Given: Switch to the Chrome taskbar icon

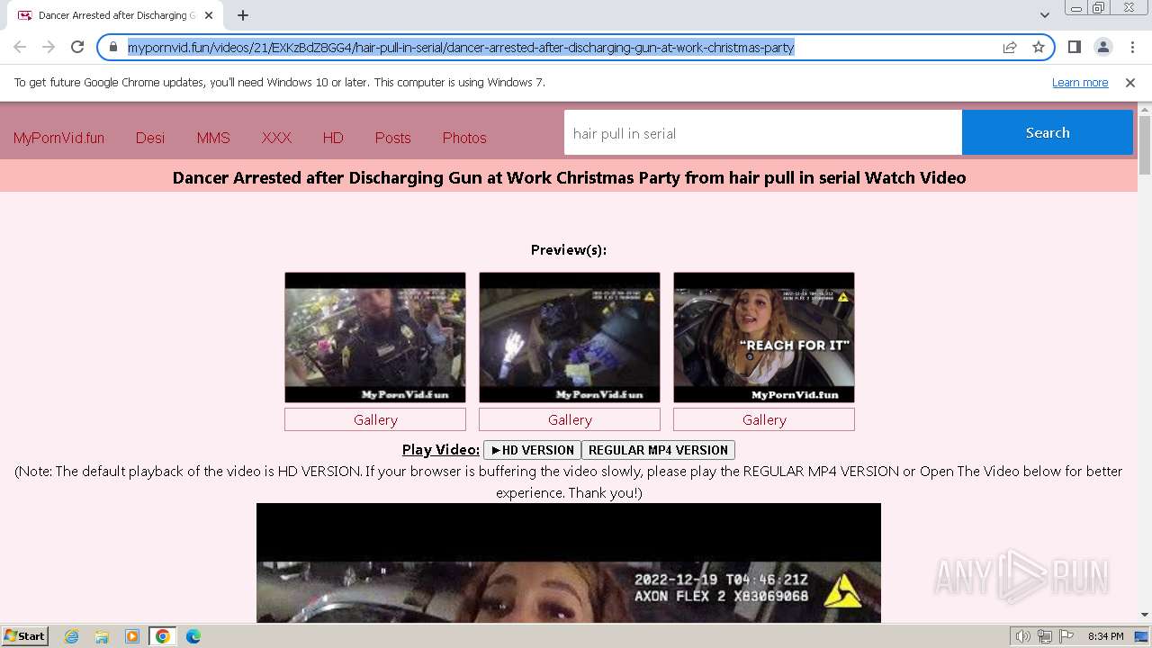Looking at the screenshot, I should 163,636.
